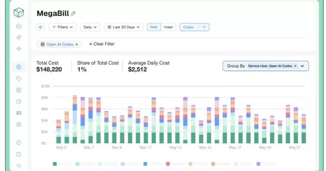Open the grid dashboard icon in sidebar

(x=19, y=90)
